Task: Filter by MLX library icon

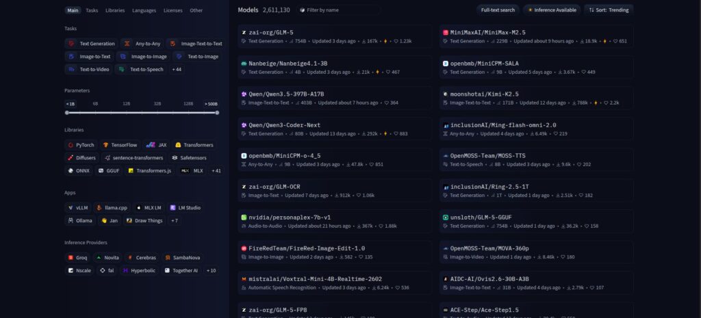Action: coord(185,170)
